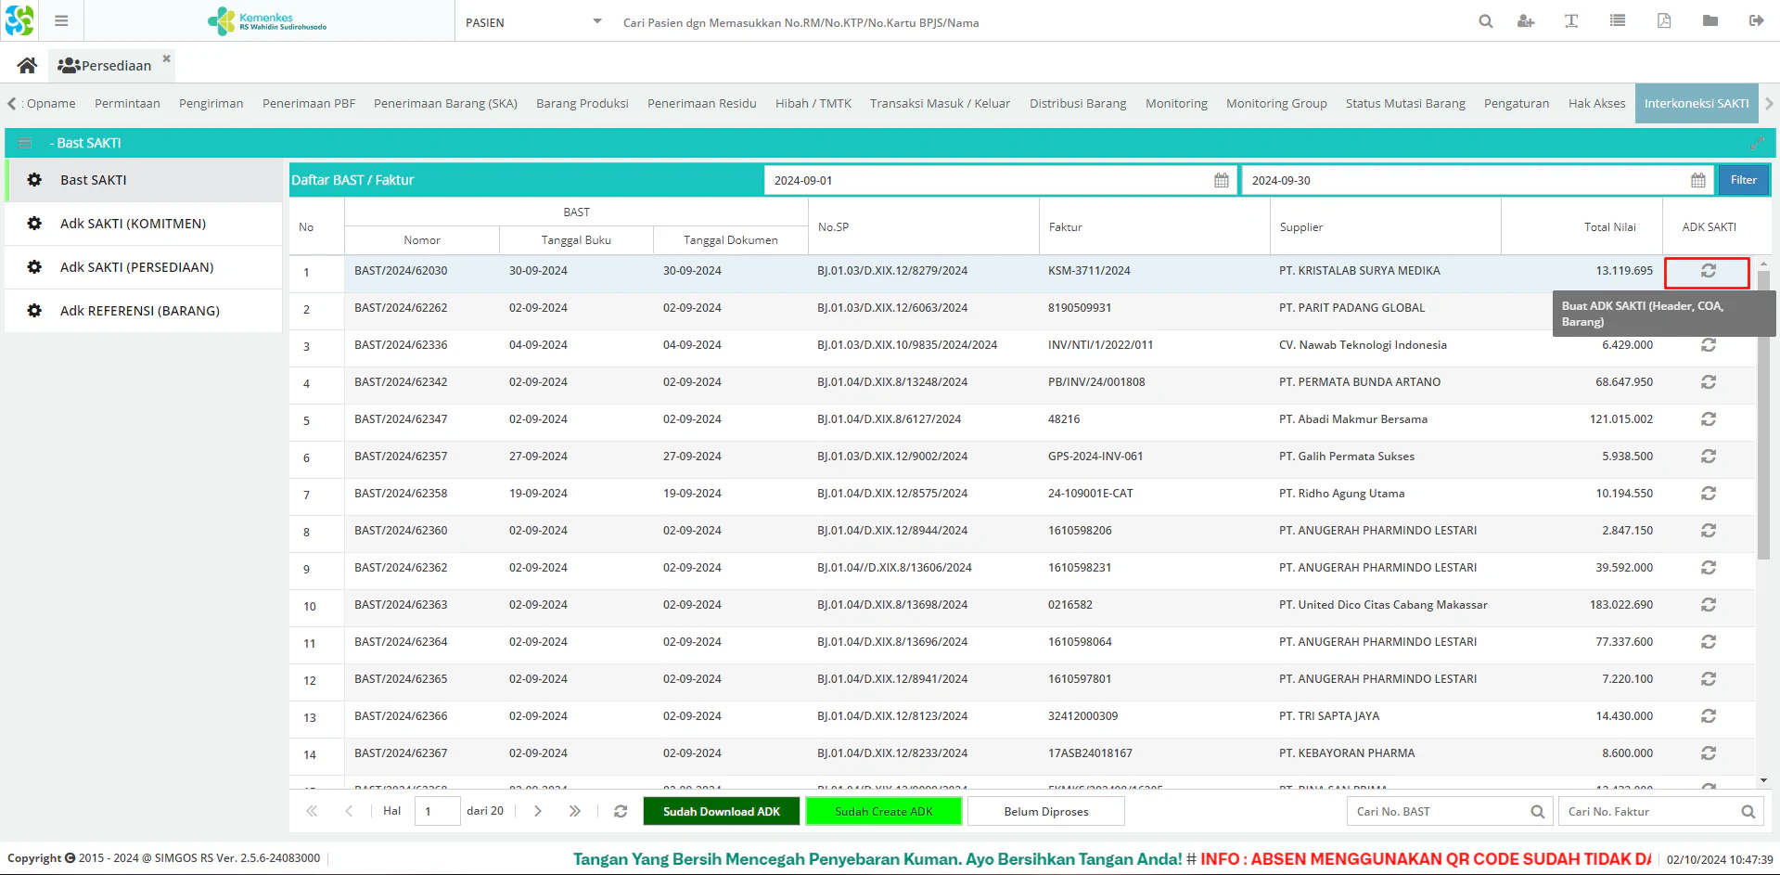Expand the Bast SAKTI panel to fullscreen
Screen dimensions: 1780x875
tap(1757, 143)
